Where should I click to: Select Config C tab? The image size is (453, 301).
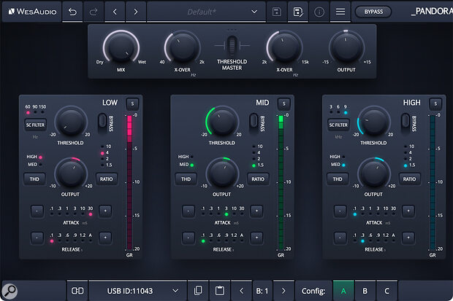(x=387, y=291)
